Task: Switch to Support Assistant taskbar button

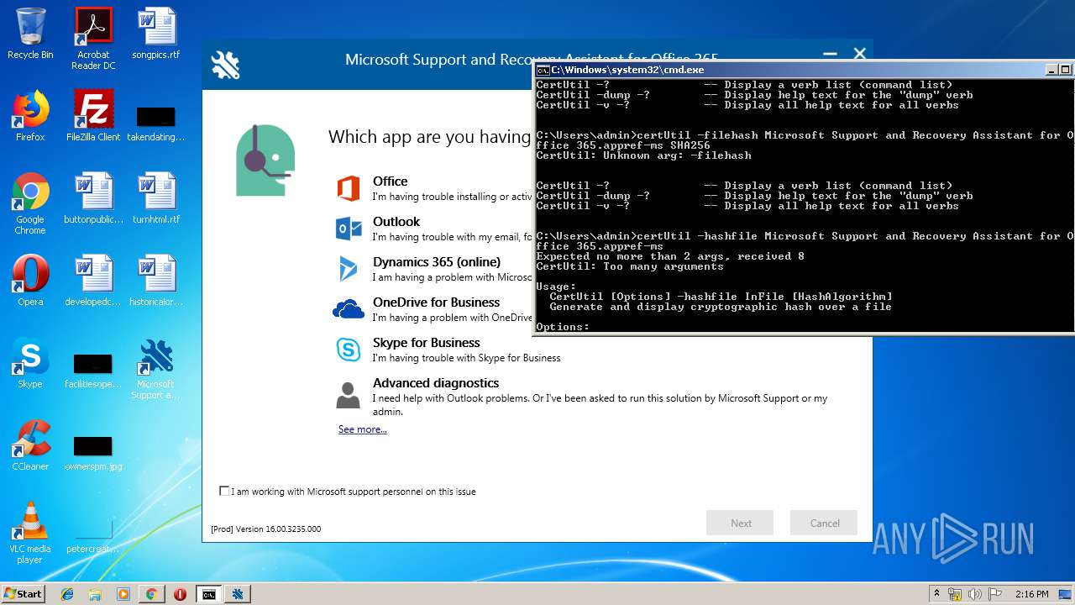Action: coord(238,594)
